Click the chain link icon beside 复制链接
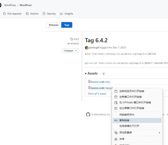The height and width of the screenshot is (145, 168). click(116, 120)
